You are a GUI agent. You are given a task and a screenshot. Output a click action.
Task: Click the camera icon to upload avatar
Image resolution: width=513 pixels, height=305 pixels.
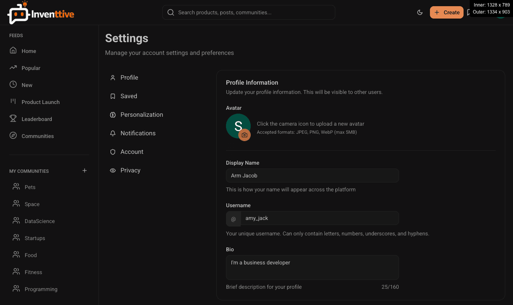245,135
